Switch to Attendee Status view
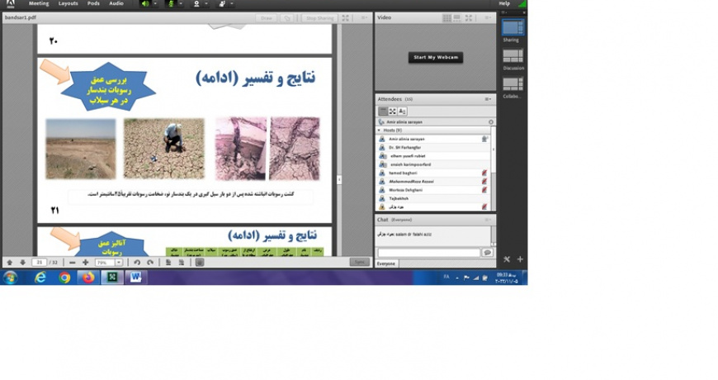This screenshot has height=380, width=718. tap(402, 111)
